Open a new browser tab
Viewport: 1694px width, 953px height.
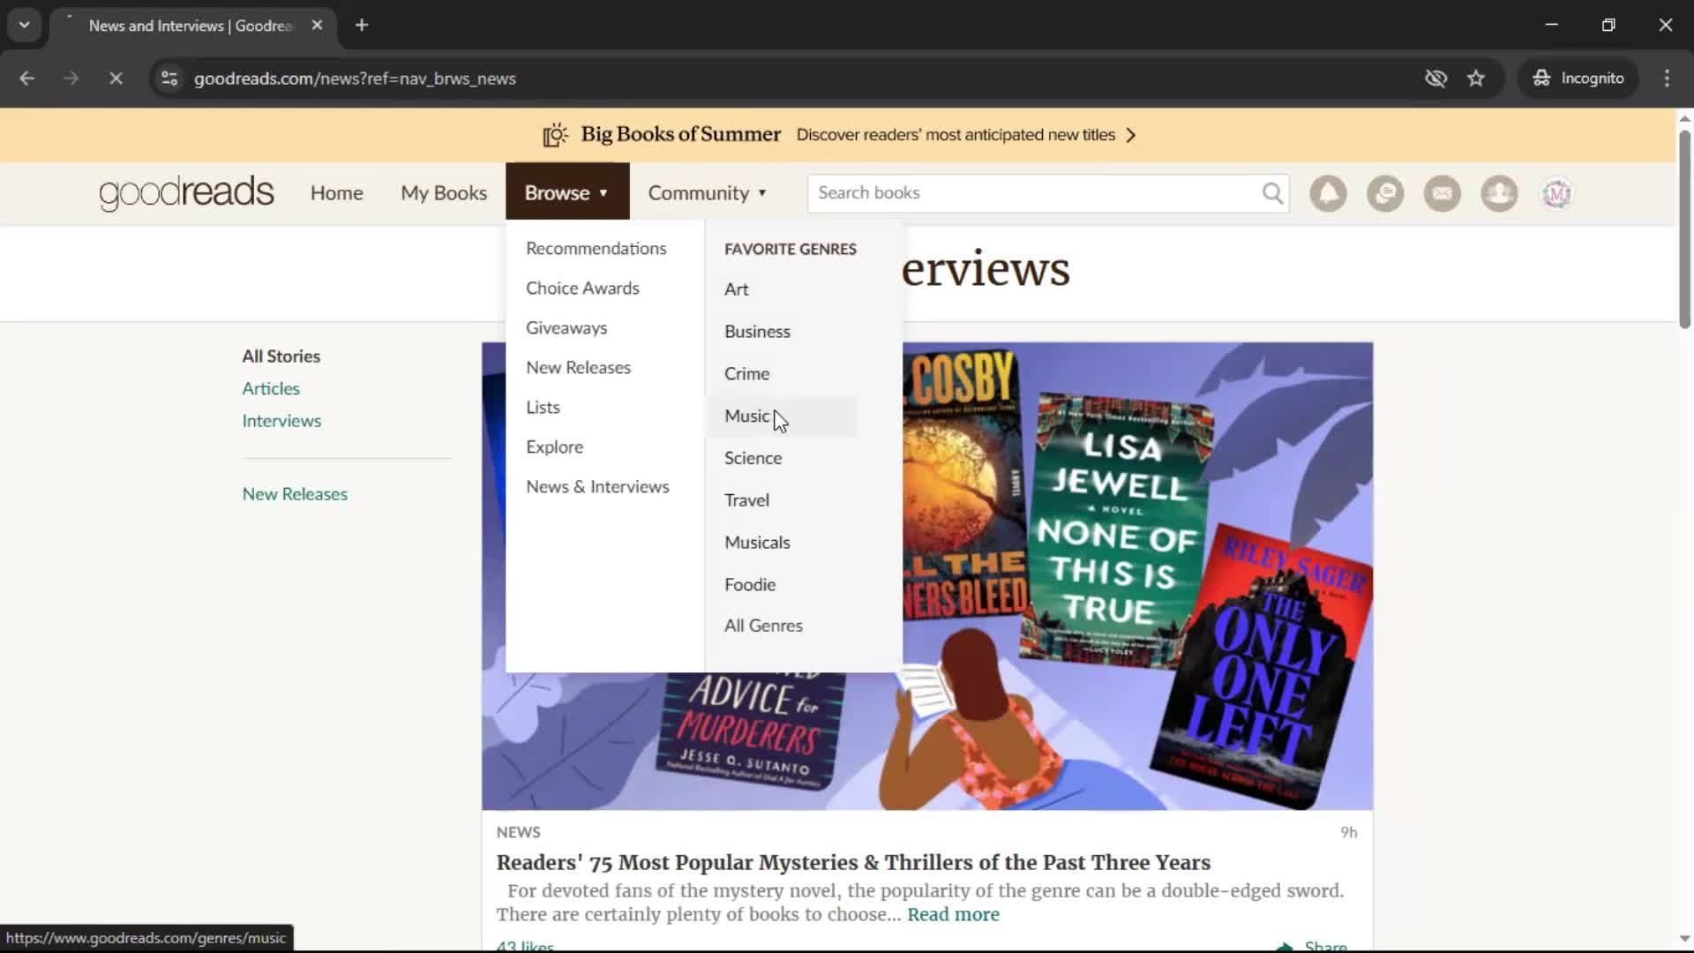[x=362, y=26]
